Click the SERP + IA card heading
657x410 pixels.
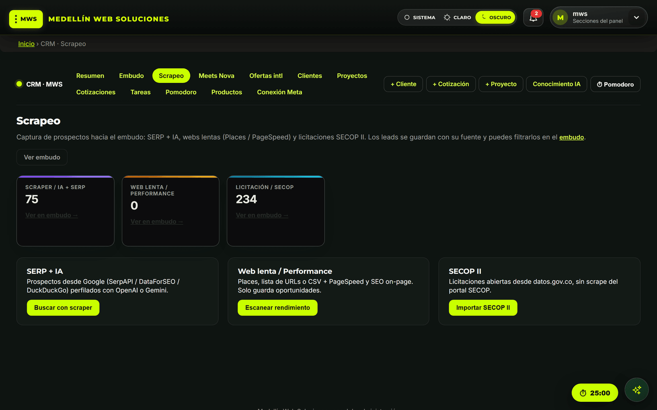point(45,271)
